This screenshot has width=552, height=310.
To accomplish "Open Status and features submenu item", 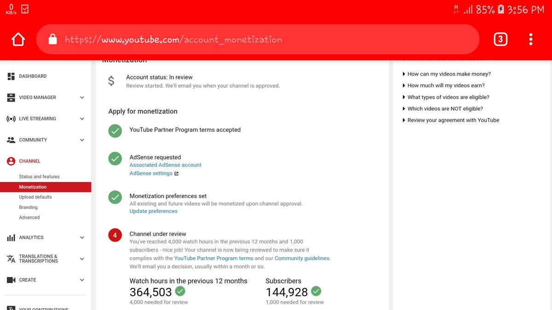I will click(39, 176).
